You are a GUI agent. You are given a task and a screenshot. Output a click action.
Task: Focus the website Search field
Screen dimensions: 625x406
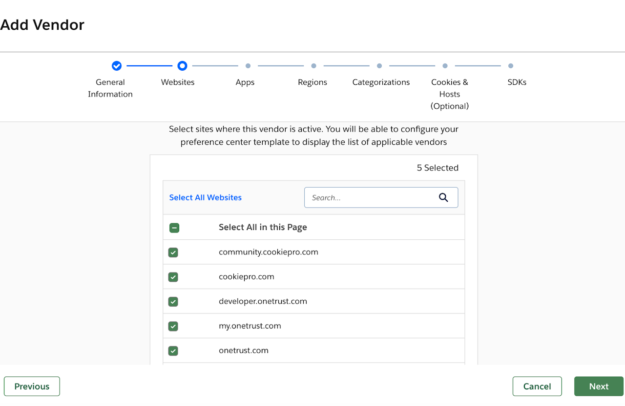381,197
